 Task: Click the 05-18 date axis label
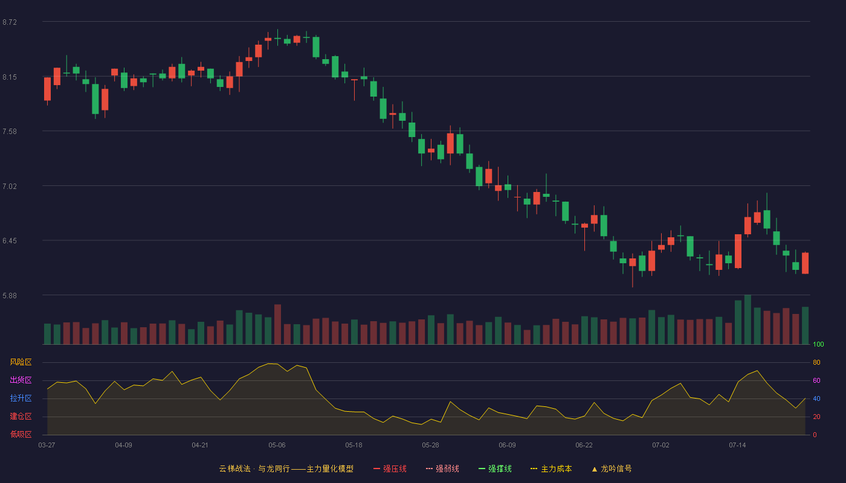[354, 445]
